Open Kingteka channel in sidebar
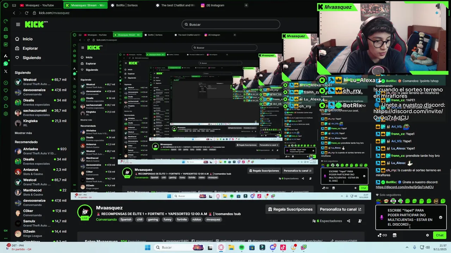Image resolution: width=451 pixels, height=253 pixels. coord(41,123)
